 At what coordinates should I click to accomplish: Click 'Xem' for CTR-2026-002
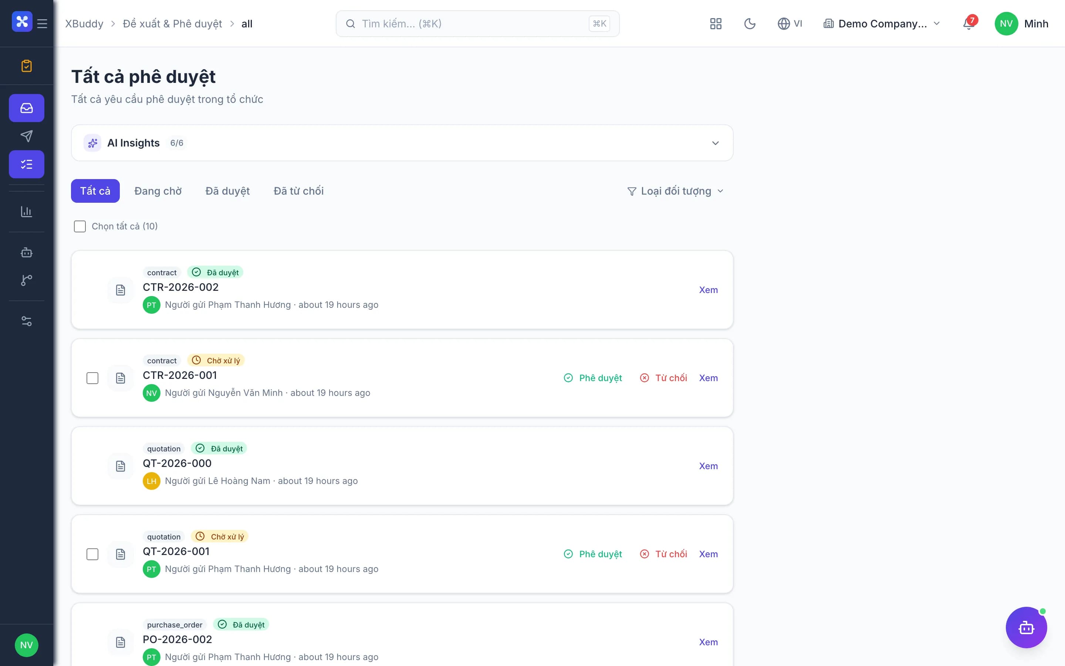708,290
